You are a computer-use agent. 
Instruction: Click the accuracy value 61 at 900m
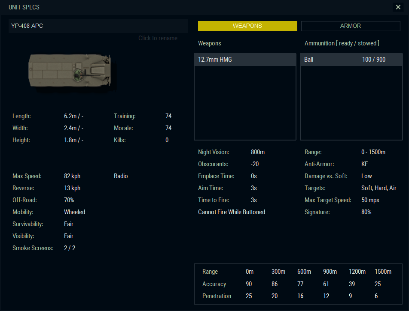click(x=326, y=284)
